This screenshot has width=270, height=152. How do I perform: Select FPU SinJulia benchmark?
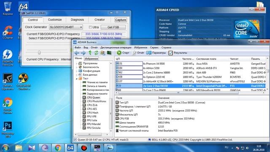tap(92, 128)
